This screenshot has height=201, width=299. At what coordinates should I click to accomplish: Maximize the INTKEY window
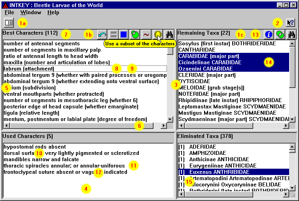point(286,5)
